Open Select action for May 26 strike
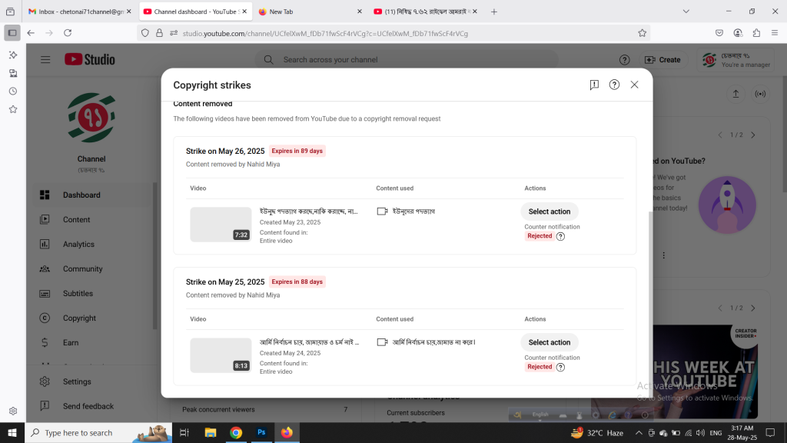The width and height of the screenshot is (787, 443). (x=549, y=212)
